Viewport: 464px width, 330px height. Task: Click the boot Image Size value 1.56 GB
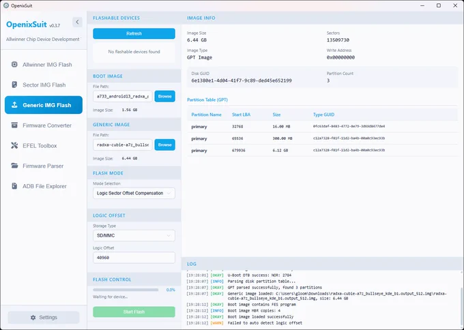tap(130, 110)
